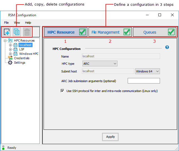The height and width of the screenshot is (151, 179).
Task: Click ARC Job submission arguments field
Action: (x=144, y=81)
